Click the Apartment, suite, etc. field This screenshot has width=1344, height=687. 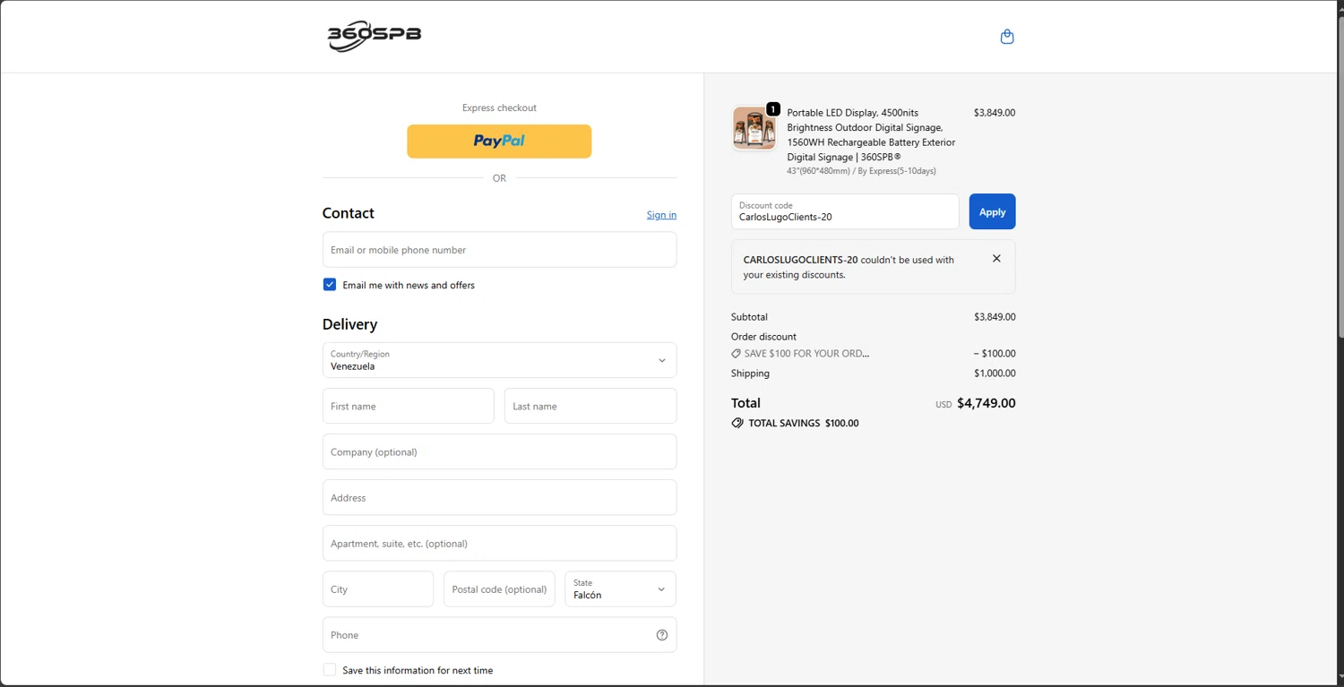(499, 544)
